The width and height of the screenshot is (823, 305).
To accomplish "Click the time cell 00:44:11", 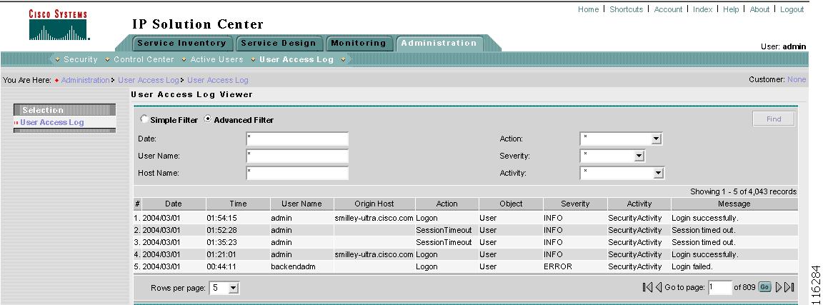I will tap(221, 266).
